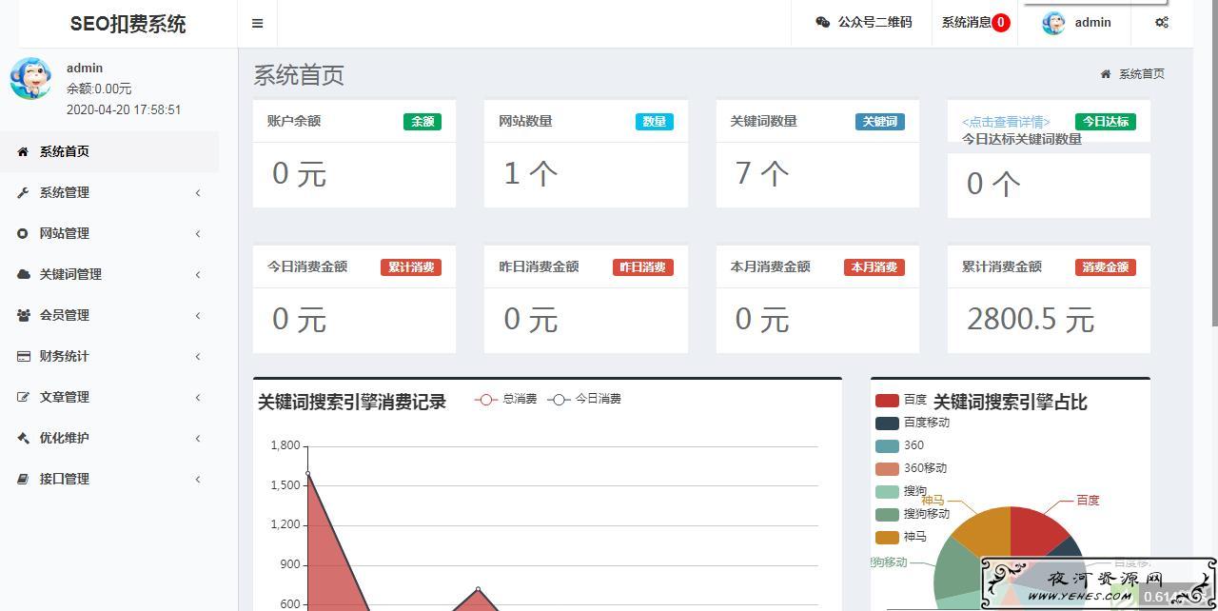
Task: Click the edit icon for 文章管理
Action: click(23, 397)
